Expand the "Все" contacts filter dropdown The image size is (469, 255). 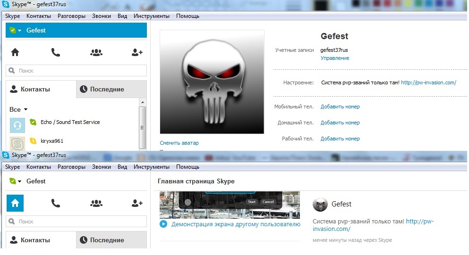(18, 109)
